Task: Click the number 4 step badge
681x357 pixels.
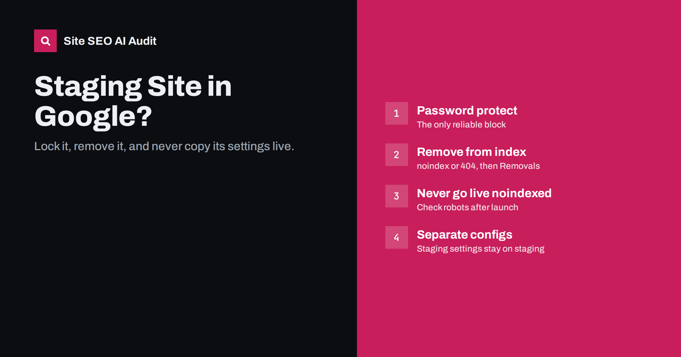Action: pos(397,237)
